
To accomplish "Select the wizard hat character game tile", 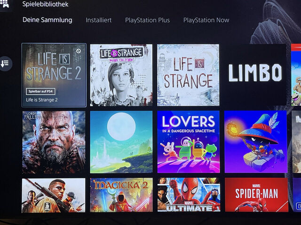I will (256, 142).
